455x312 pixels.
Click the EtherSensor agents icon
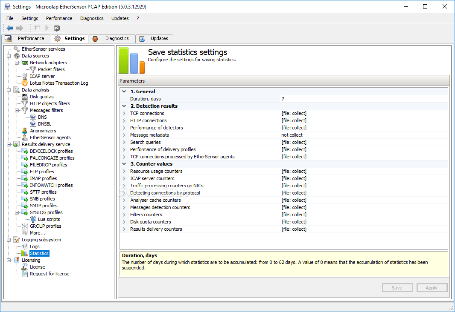[x=25, y=137]
